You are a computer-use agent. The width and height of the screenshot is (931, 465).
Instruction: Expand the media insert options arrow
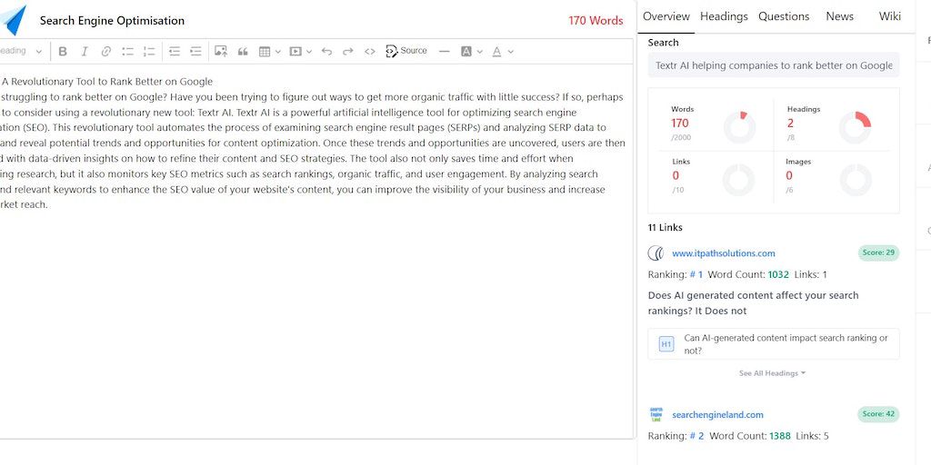tap(309, 52)
